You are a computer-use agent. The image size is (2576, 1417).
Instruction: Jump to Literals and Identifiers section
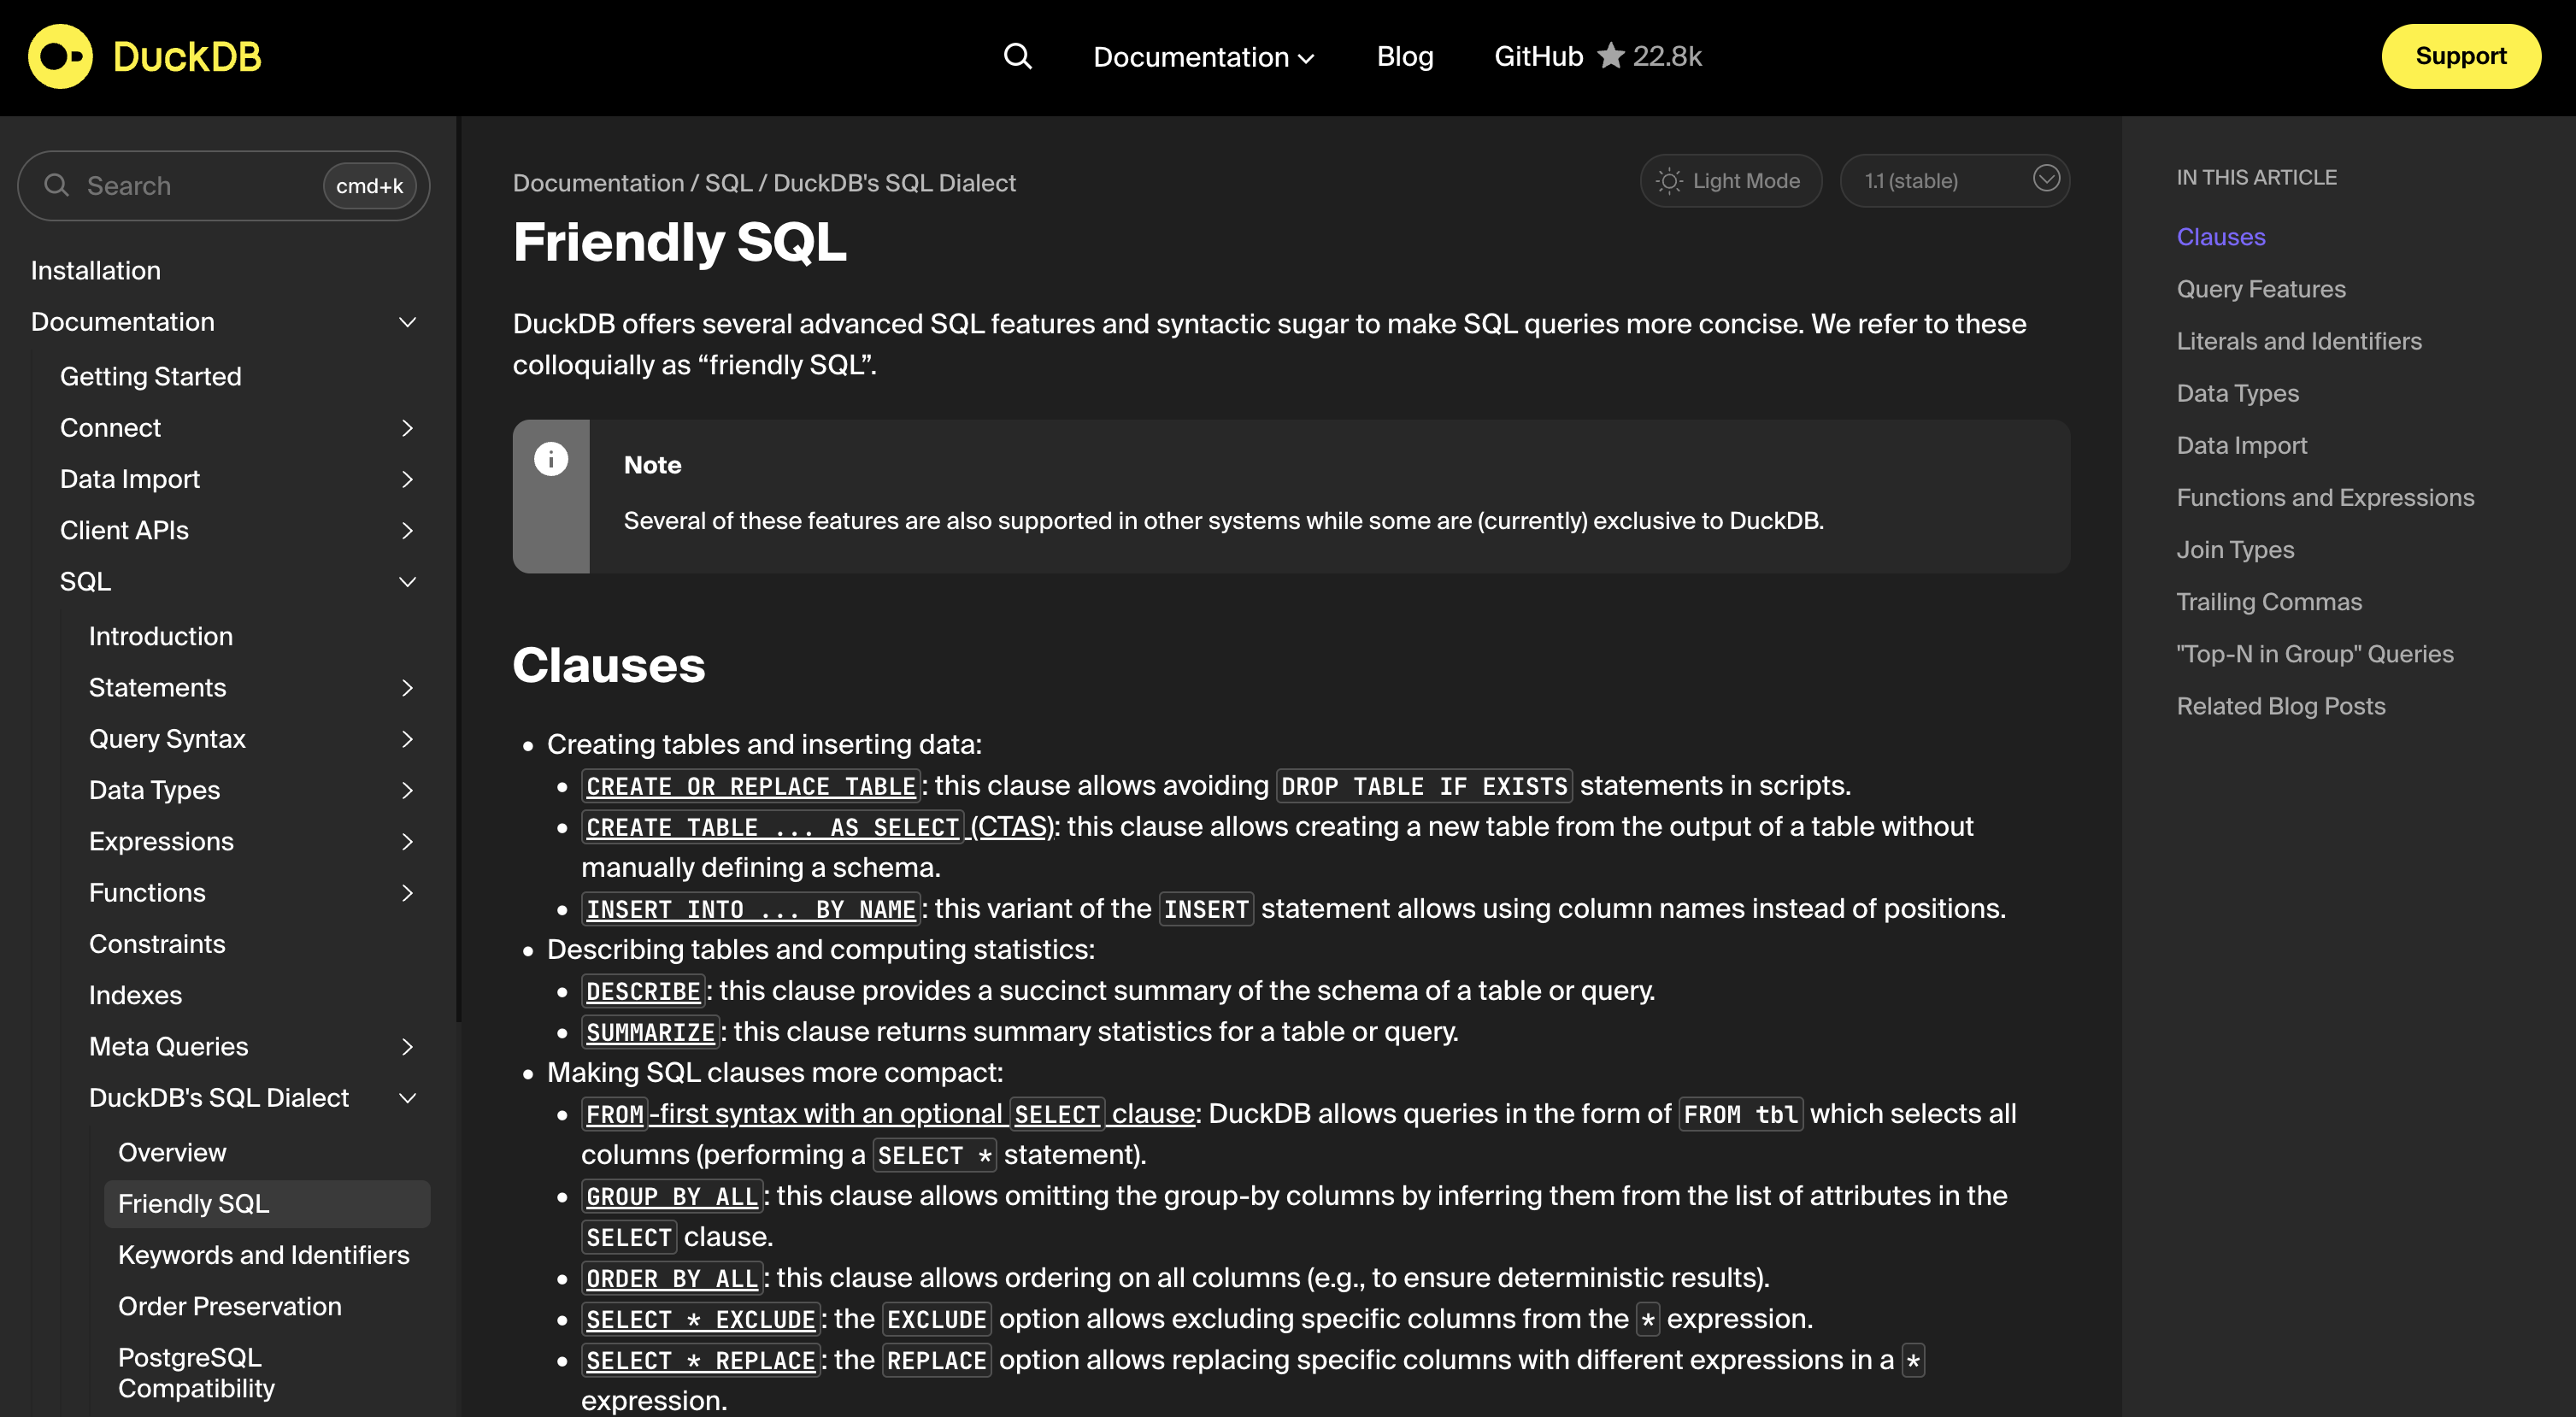(2299, 341)
